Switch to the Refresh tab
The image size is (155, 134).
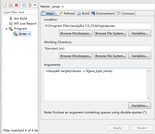pos(67,13)
